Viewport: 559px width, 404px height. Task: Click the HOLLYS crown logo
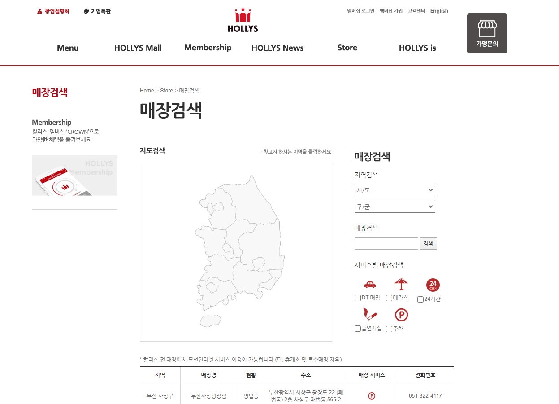243,20
